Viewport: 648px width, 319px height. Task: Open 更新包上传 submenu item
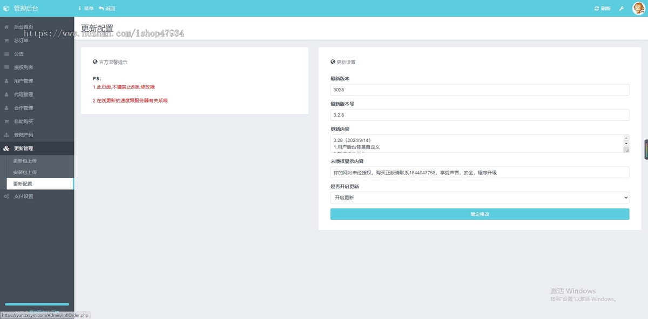click(x=25, y=161)
